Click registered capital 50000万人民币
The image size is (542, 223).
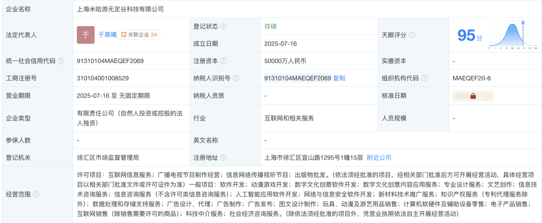pyautogui.click(x=285, y=61)
